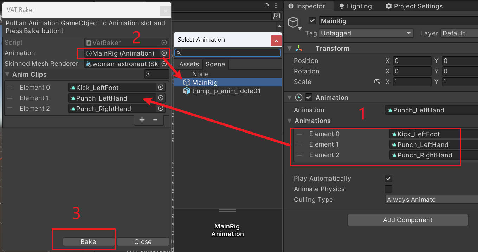Open the Lighting tab

355,6
